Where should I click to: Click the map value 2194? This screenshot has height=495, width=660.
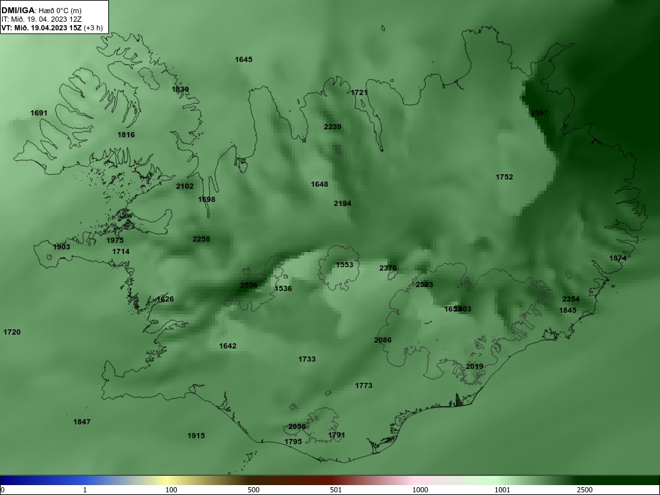(343, 203)
